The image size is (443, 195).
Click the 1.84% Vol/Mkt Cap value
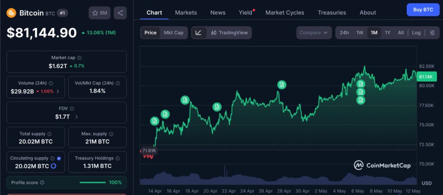tap(97, 91)
